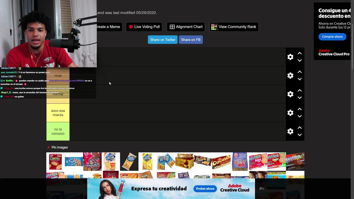Pick the yellow Club Social package image

tap(147, 161)
